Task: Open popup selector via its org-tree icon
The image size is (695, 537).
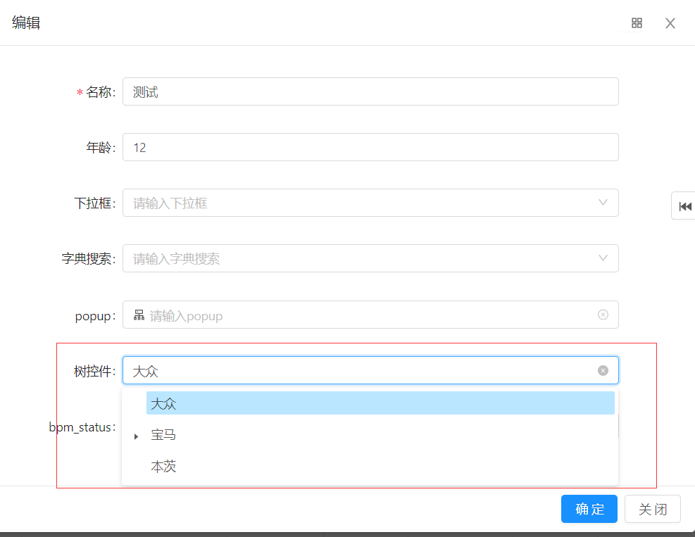Action: click(x=139, y=315)
